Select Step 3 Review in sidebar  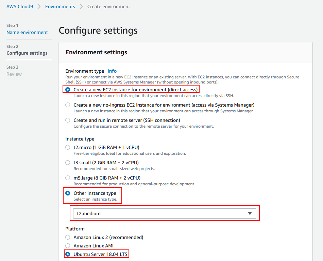pyautogui.click(x=14, y=74)
